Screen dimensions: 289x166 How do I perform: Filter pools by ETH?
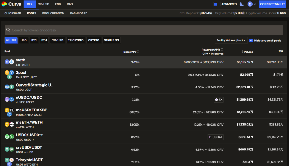click(44, 40)
